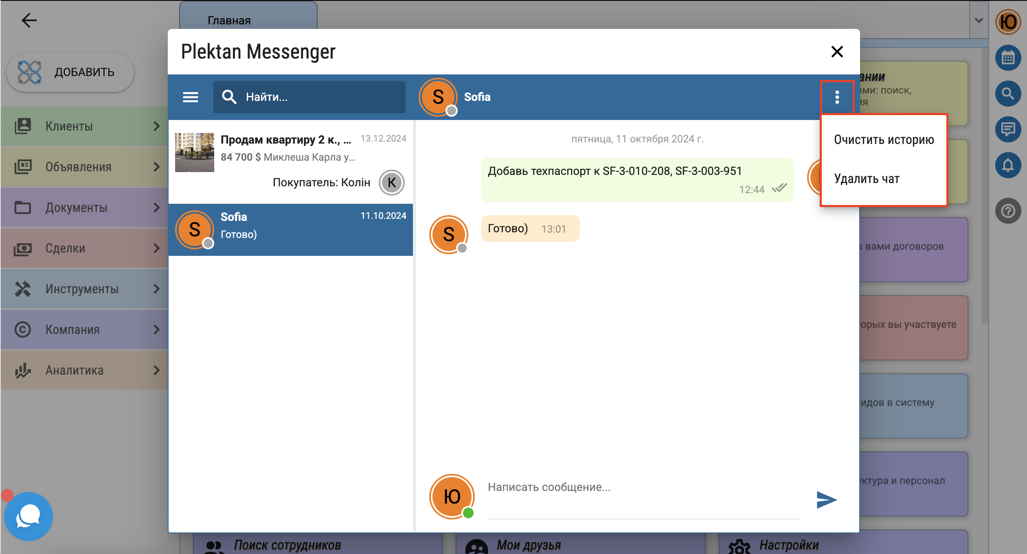Image resolution: width=1027 pixels, height=554 pixels.
Task: Click the Покупатель: Колін label
Action: tap(321, 182)
